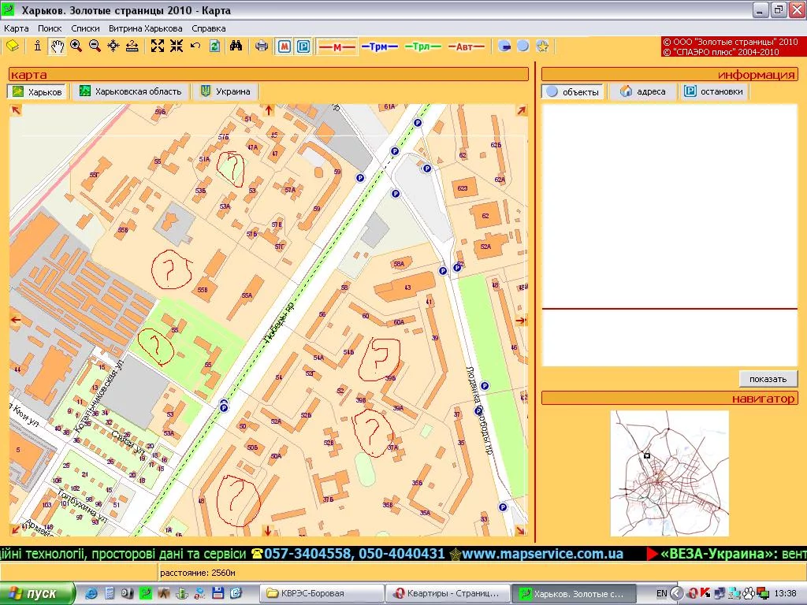Click the zoom in magnifier tool

click(76, 46)
